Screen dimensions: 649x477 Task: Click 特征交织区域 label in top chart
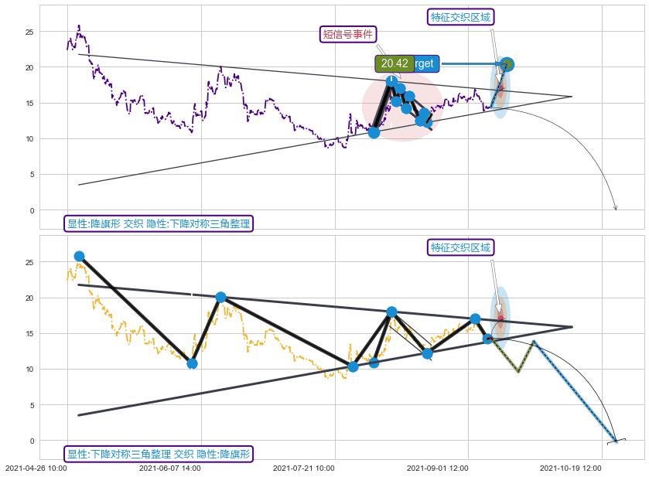click(460, 17)
